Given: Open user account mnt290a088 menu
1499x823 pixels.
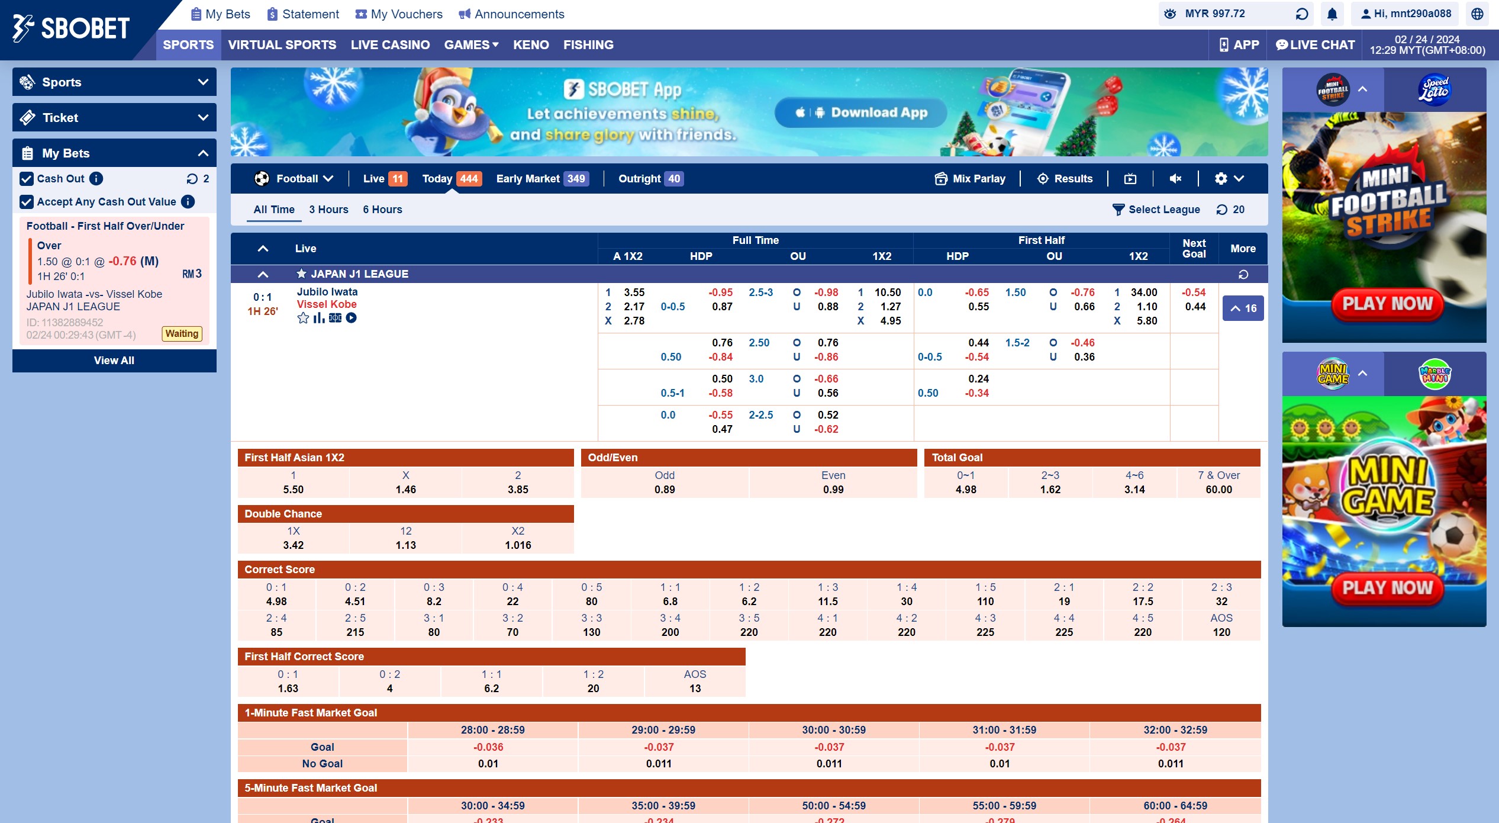Looking at the screenshot, I should click(1405, 14).
